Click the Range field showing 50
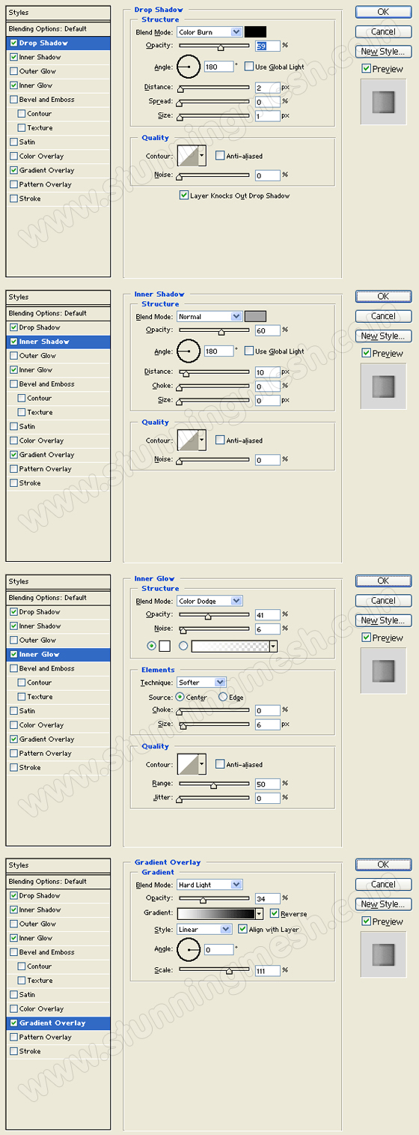419x1135 pixels. click(x=267, y=784)
